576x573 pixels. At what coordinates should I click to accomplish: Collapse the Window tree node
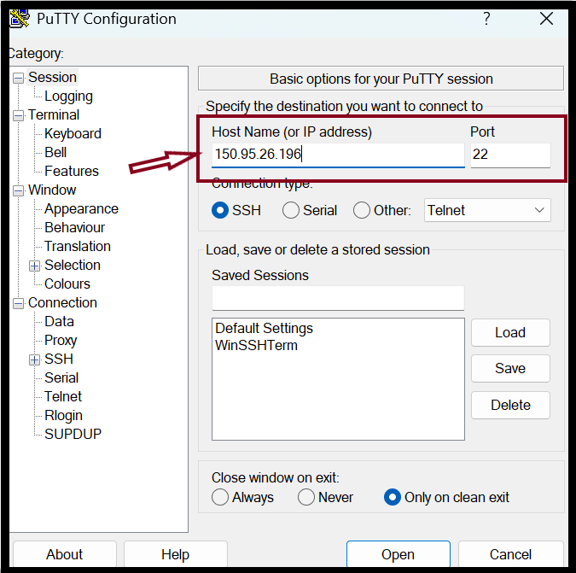pos(18,190)
